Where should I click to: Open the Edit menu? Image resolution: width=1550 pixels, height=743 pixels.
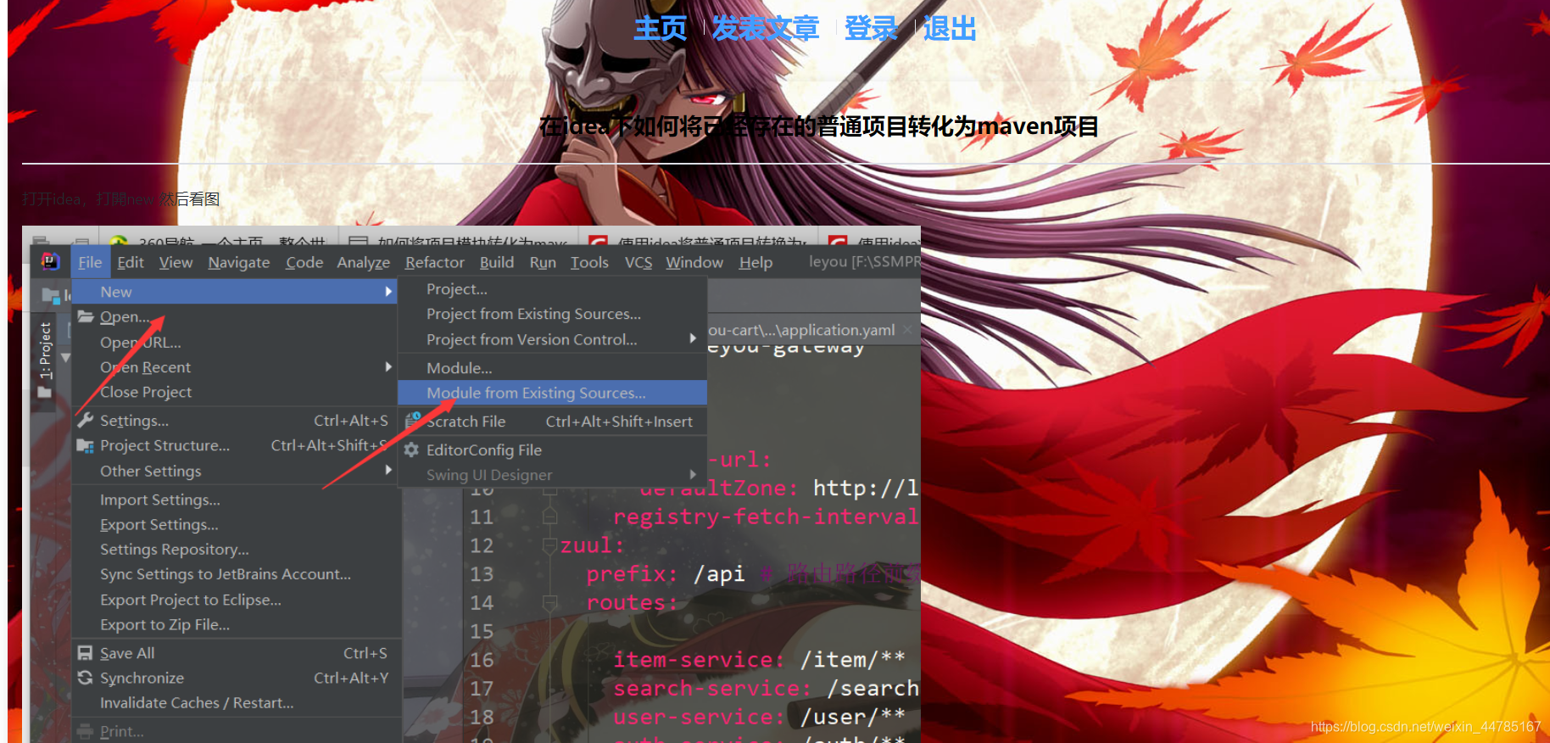click(131, 262)
